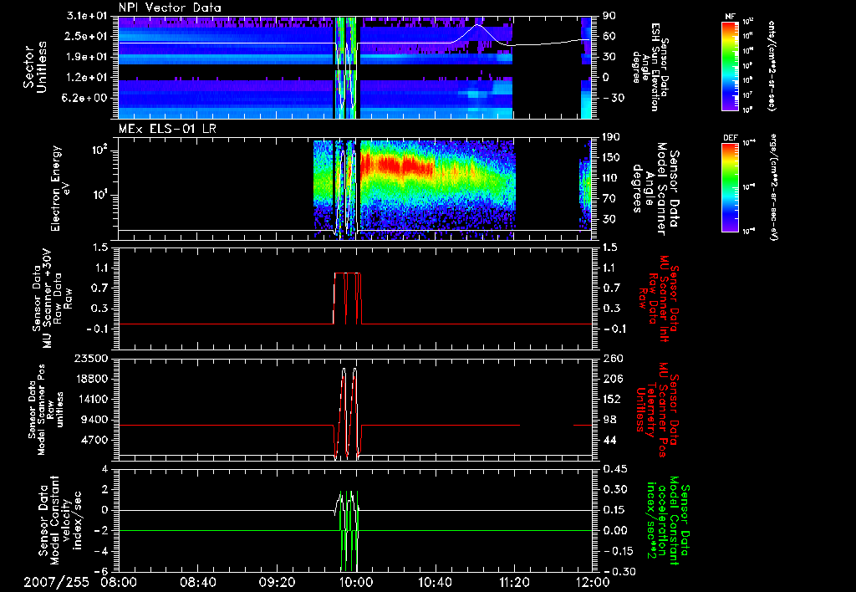
Task: Click the red MU Scanner Pos Telemetry label
Action: [x=658, y=410]
